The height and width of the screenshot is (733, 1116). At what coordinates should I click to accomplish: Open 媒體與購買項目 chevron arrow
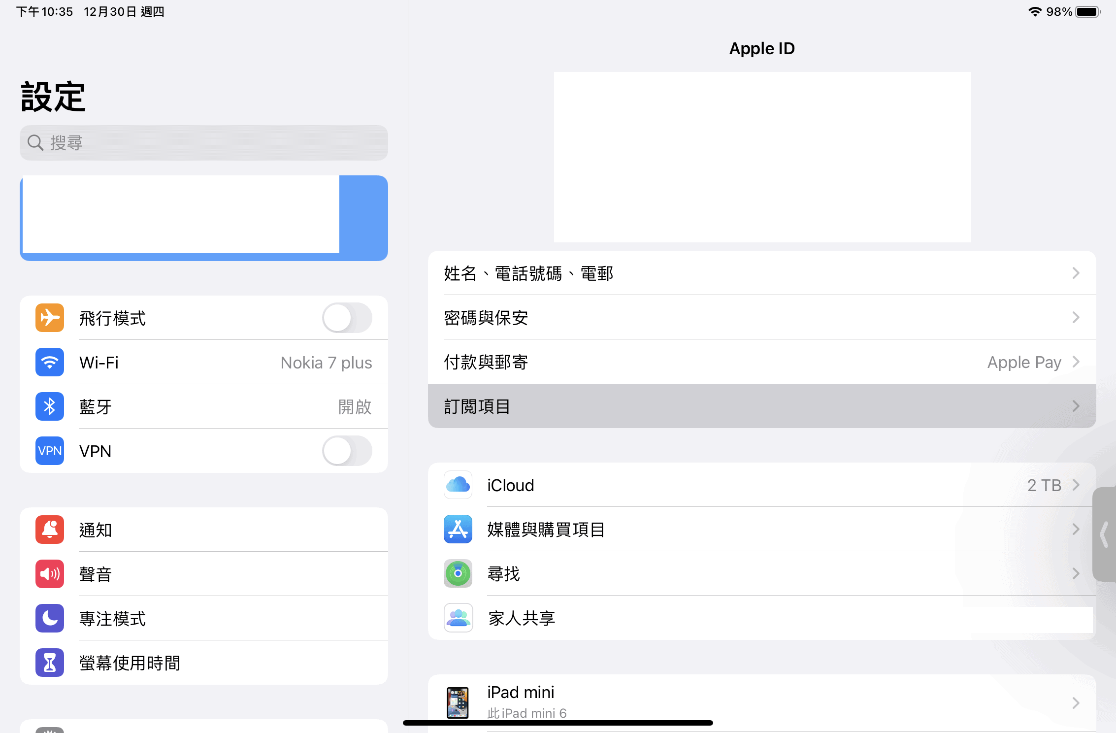(x=1076, y=529)
